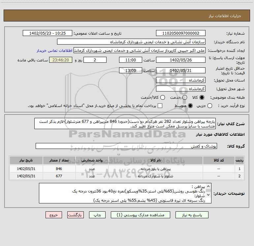Click the request creator name field
The width and height of the screenshot is (254, 246).
pyautogui.click(x=140, y=51)
